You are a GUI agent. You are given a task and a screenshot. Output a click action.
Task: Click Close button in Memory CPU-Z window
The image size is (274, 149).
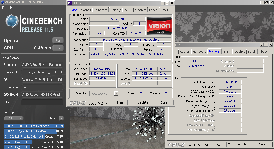pos(262,144)
